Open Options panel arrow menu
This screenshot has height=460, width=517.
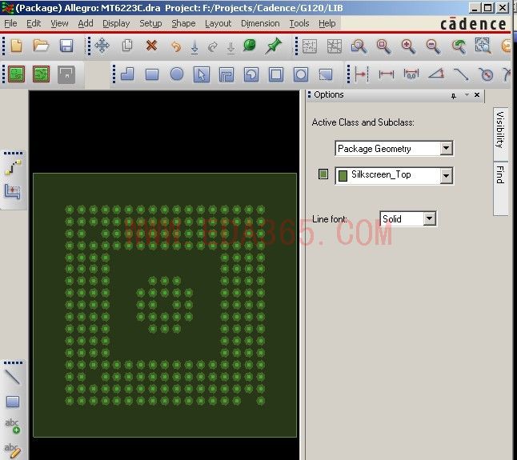[x=467, y=95]
